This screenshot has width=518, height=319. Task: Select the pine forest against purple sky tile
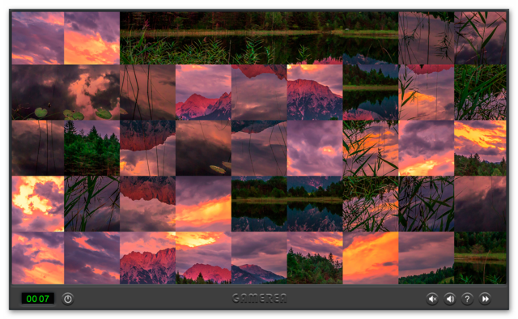(x=91, y=148)
